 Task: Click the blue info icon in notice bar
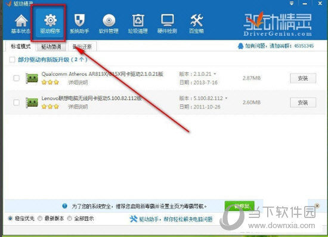64,206
